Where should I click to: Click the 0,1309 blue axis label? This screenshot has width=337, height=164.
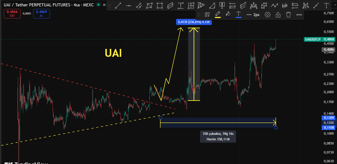329,118
